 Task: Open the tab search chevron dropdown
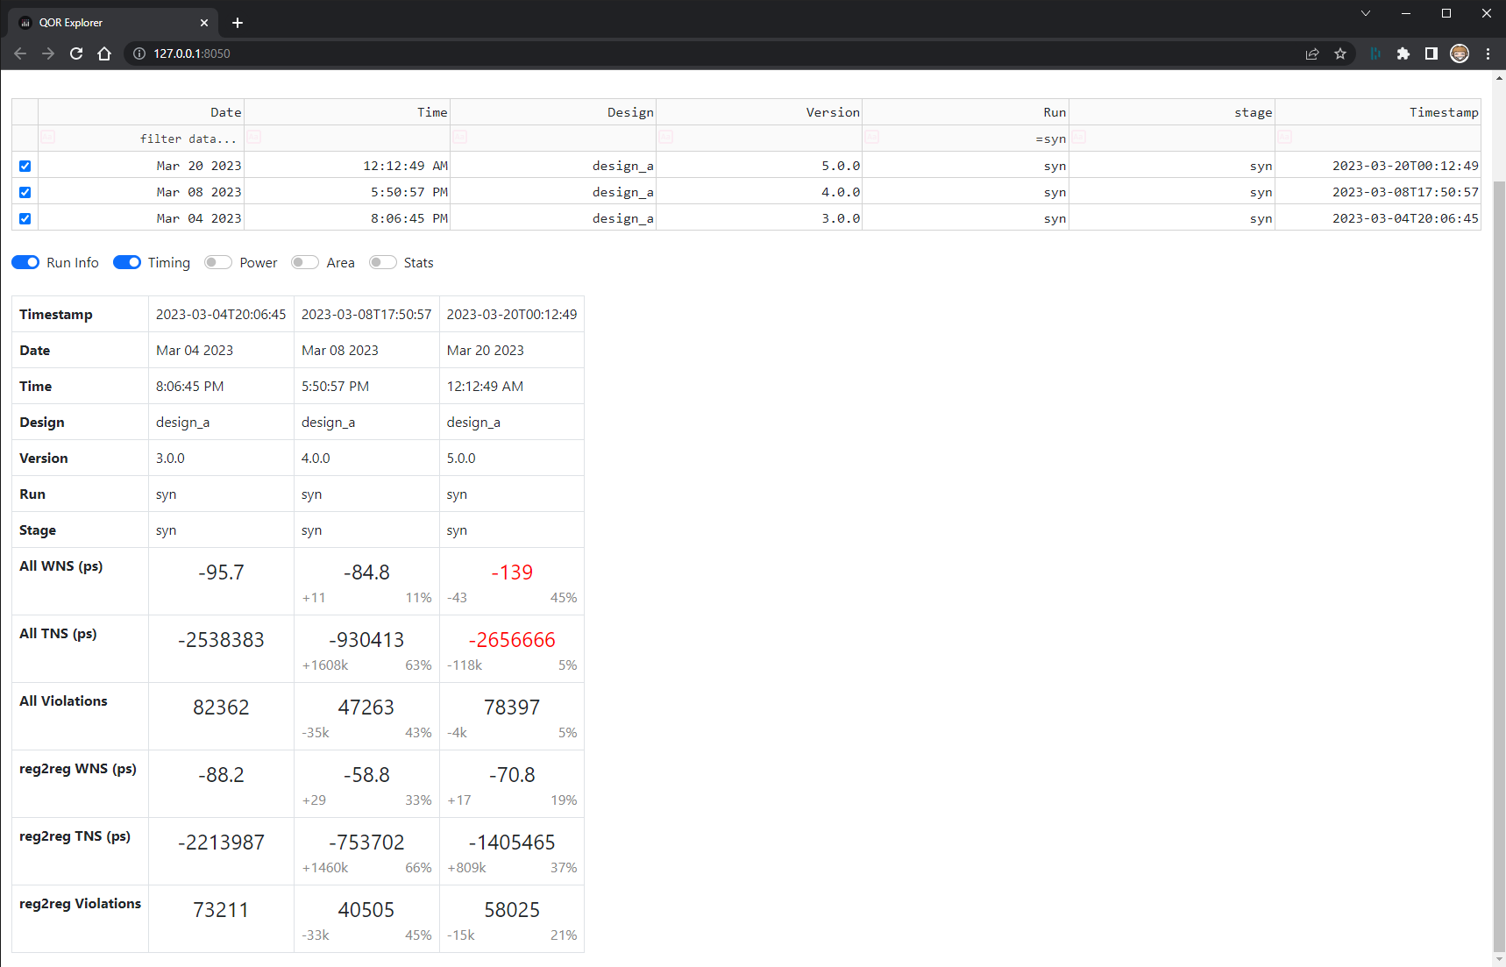point(1365,13)
